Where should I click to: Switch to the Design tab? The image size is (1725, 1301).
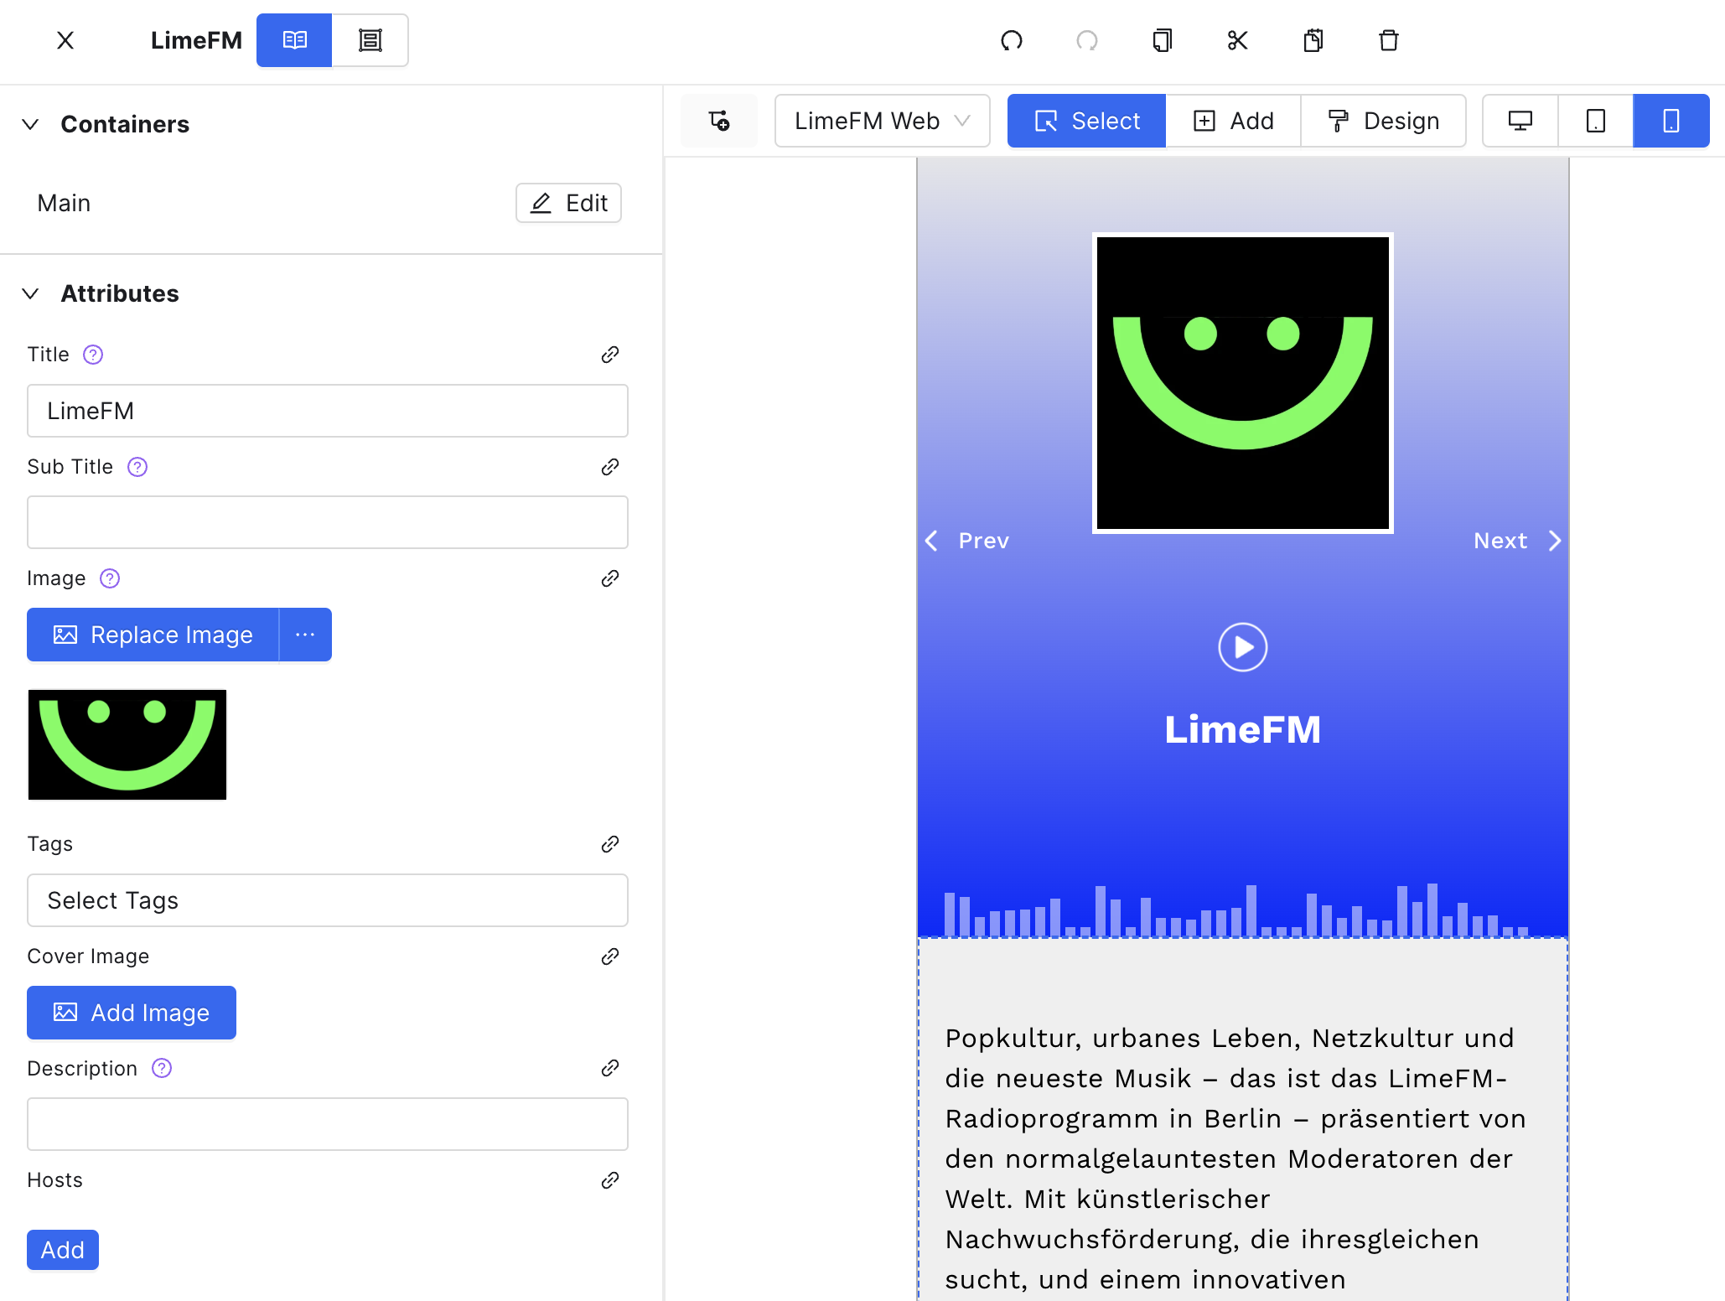(x=1384, y=121)
